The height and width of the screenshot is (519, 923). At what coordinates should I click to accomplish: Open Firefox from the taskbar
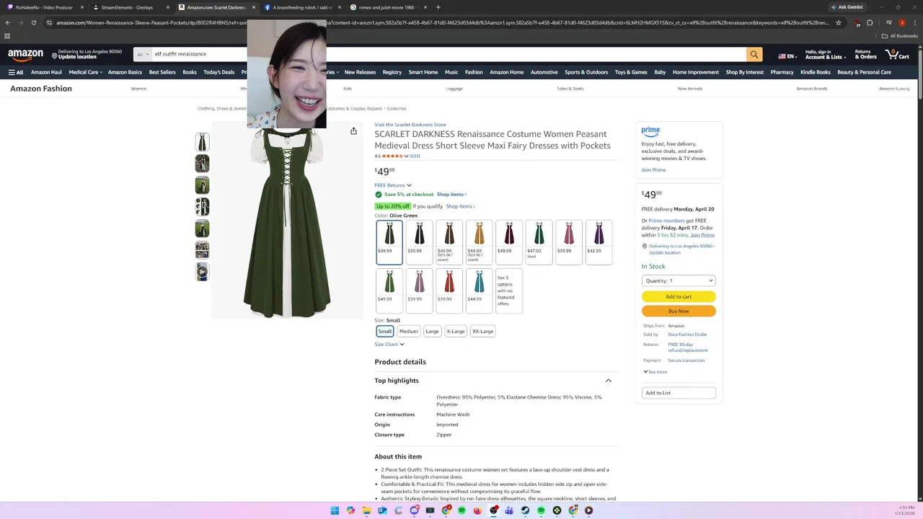(477, 510)
